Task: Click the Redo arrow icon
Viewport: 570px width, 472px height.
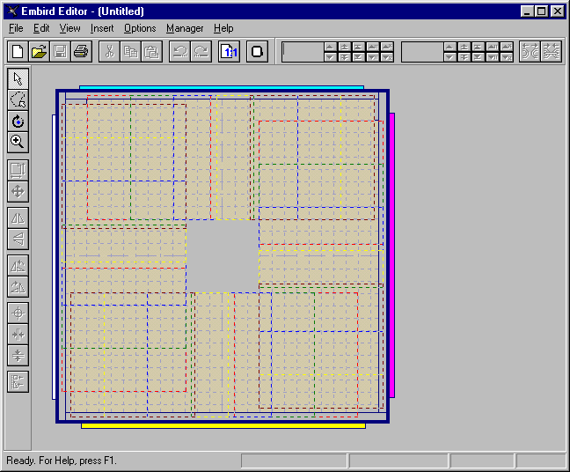Action: pyautogui.click(x=201, y=51)
